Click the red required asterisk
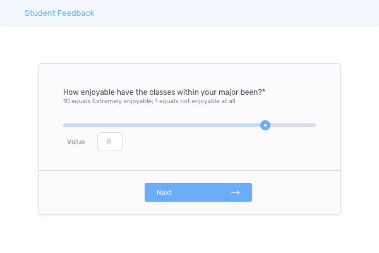The image size is (379, 253). pyautogui.click(x=264, y=91)
